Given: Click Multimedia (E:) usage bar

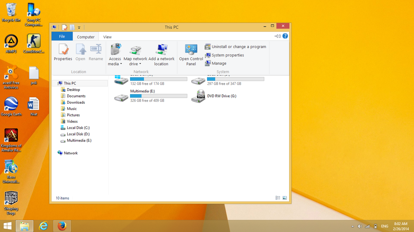Looking at the screenshot, I should click(x=158, y=96).
